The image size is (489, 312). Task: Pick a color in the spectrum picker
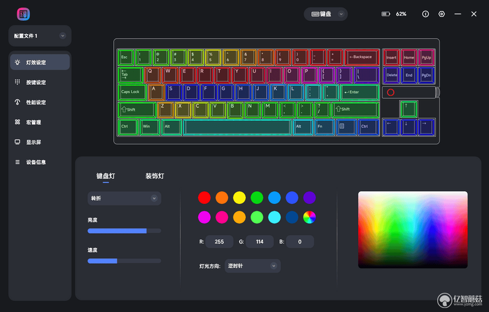(x=413, y=230)
